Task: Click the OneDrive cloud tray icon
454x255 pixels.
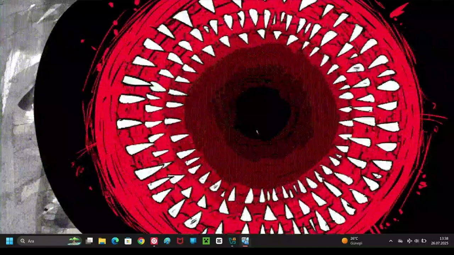Action: 400,241
